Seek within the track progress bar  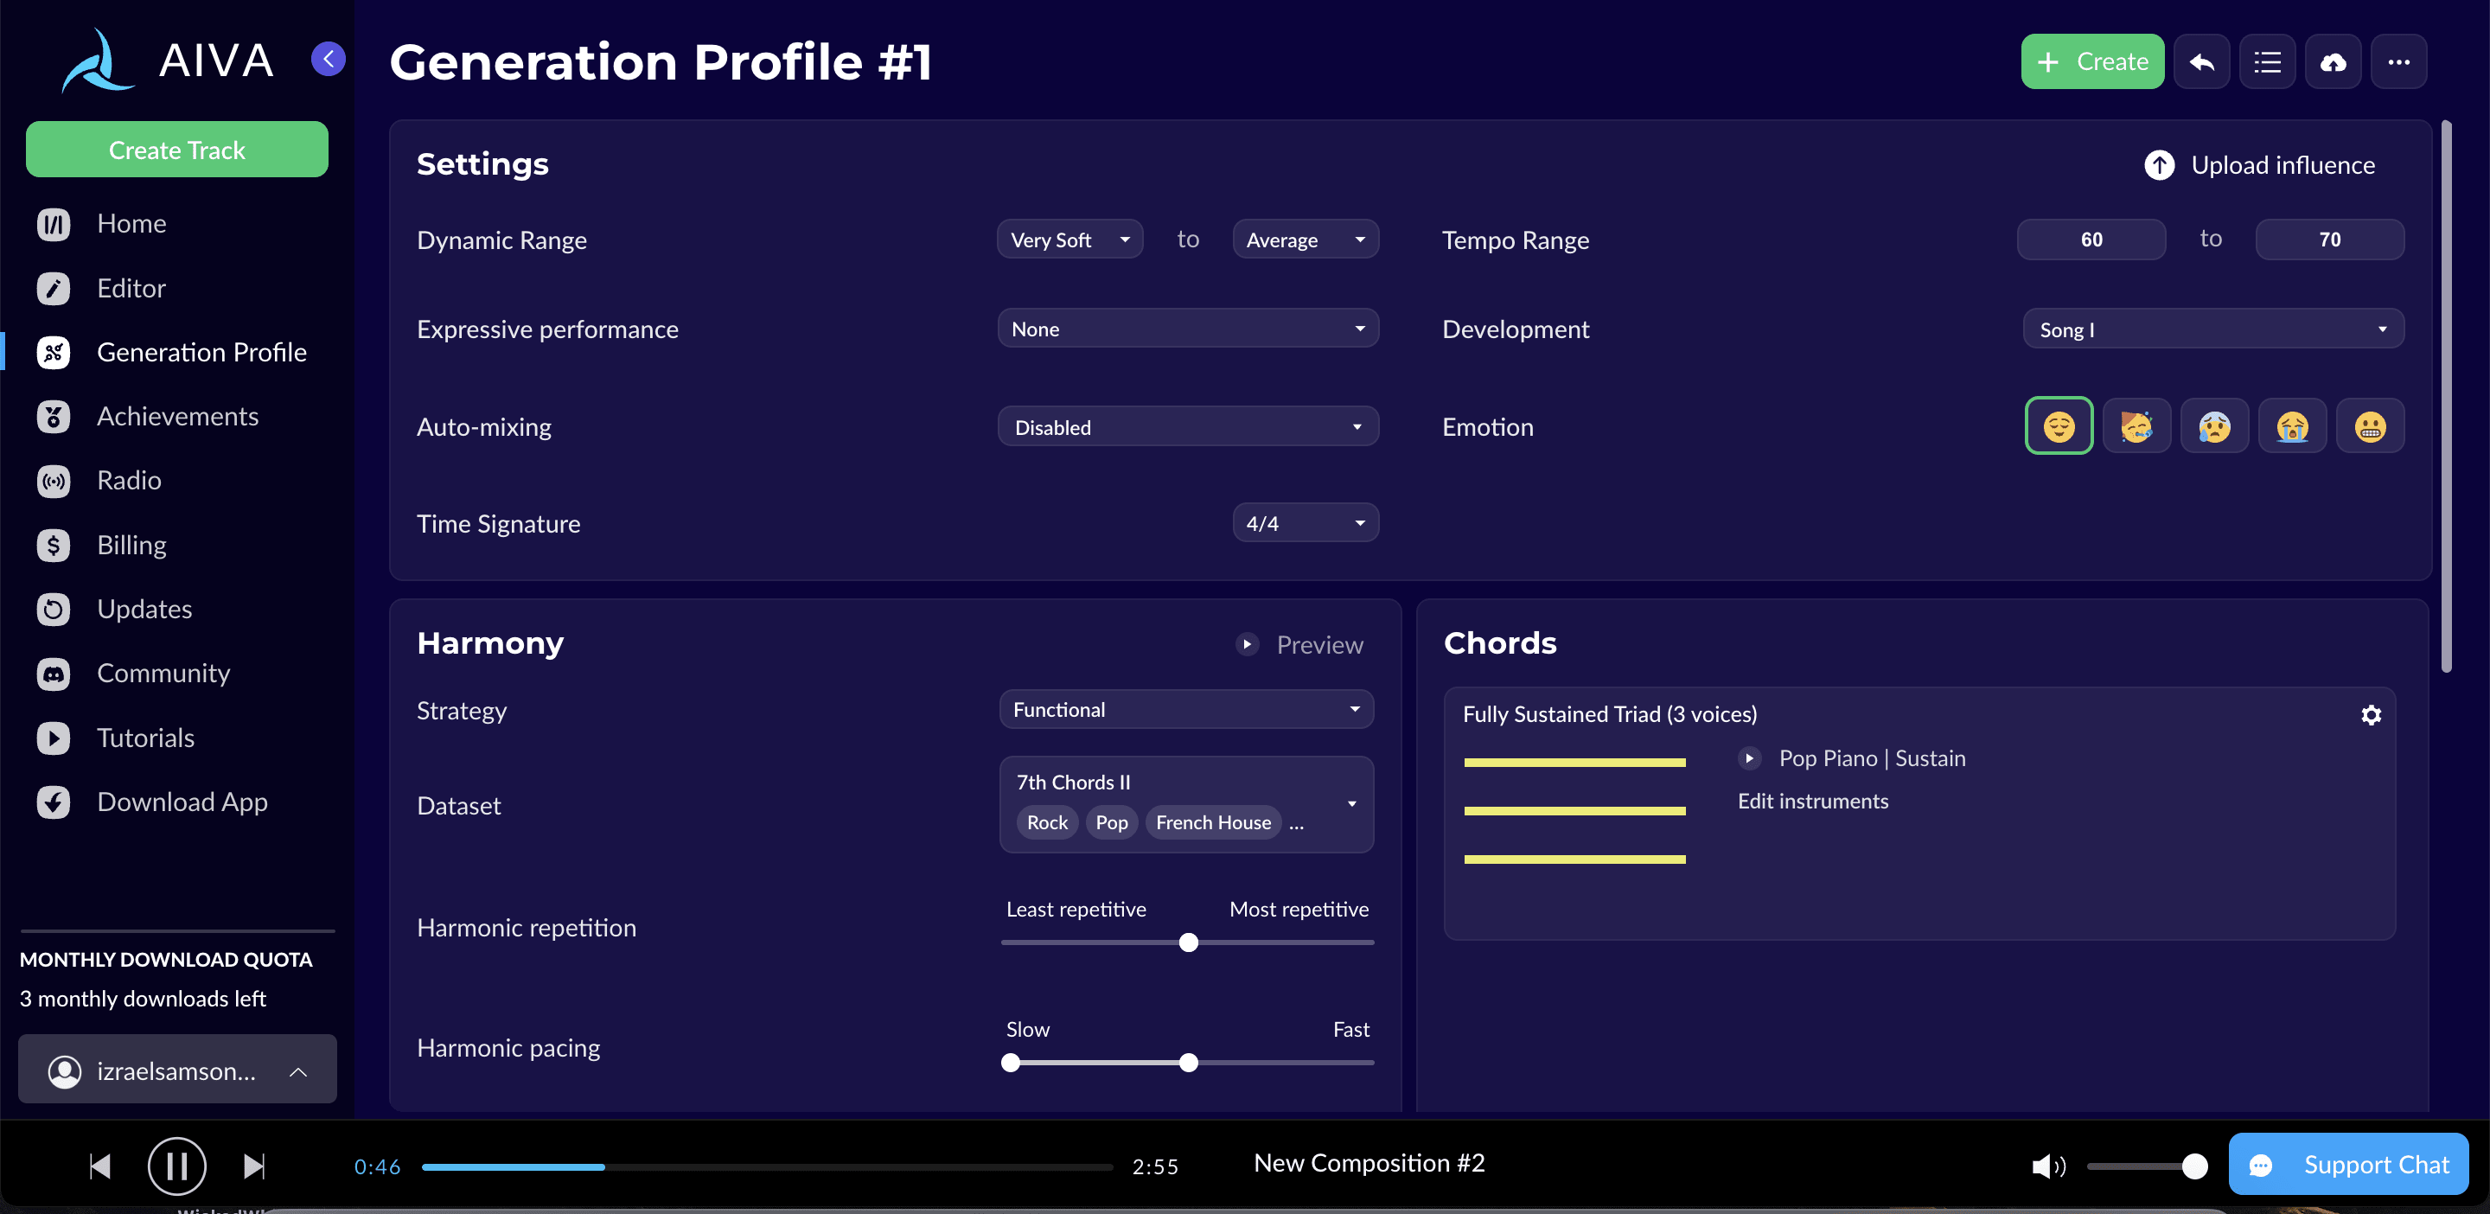click(767, 1166)
